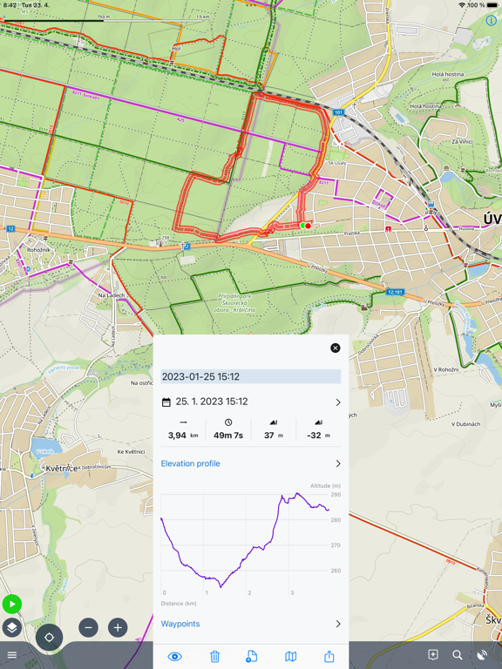Share the track via share icon
This screenshot has height=669, width=502.
pos(329,656)
